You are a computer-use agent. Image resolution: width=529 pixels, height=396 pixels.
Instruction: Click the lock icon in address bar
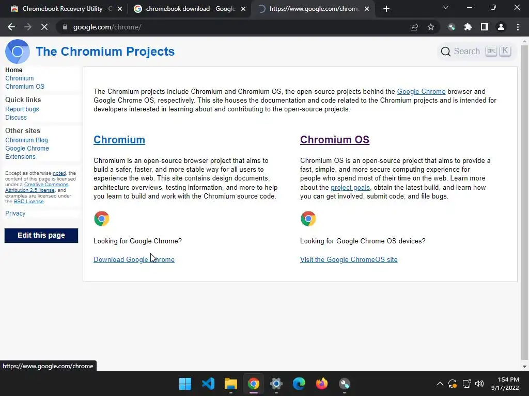coord(65,27)
